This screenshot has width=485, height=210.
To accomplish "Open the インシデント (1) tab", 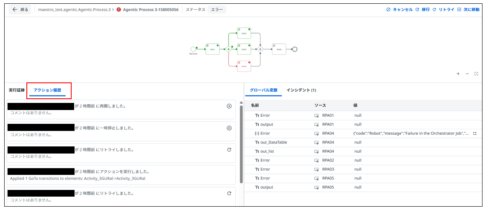I will (301, 90).
